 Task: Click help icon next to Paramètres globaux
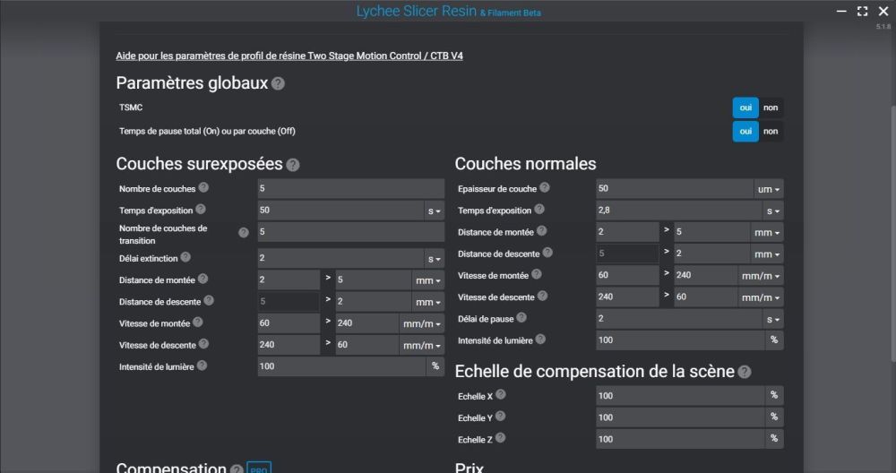278,83
